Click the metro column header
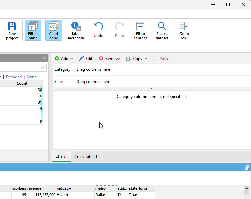Screen dimensions: 251x199 click(106, 188)
